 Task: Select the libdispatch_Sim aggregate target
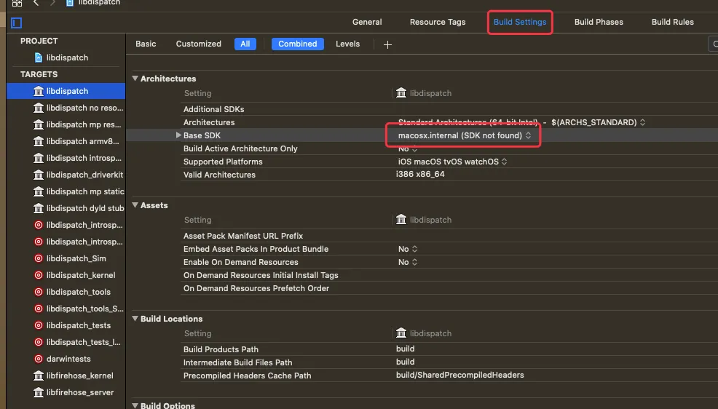click(70, 258)
